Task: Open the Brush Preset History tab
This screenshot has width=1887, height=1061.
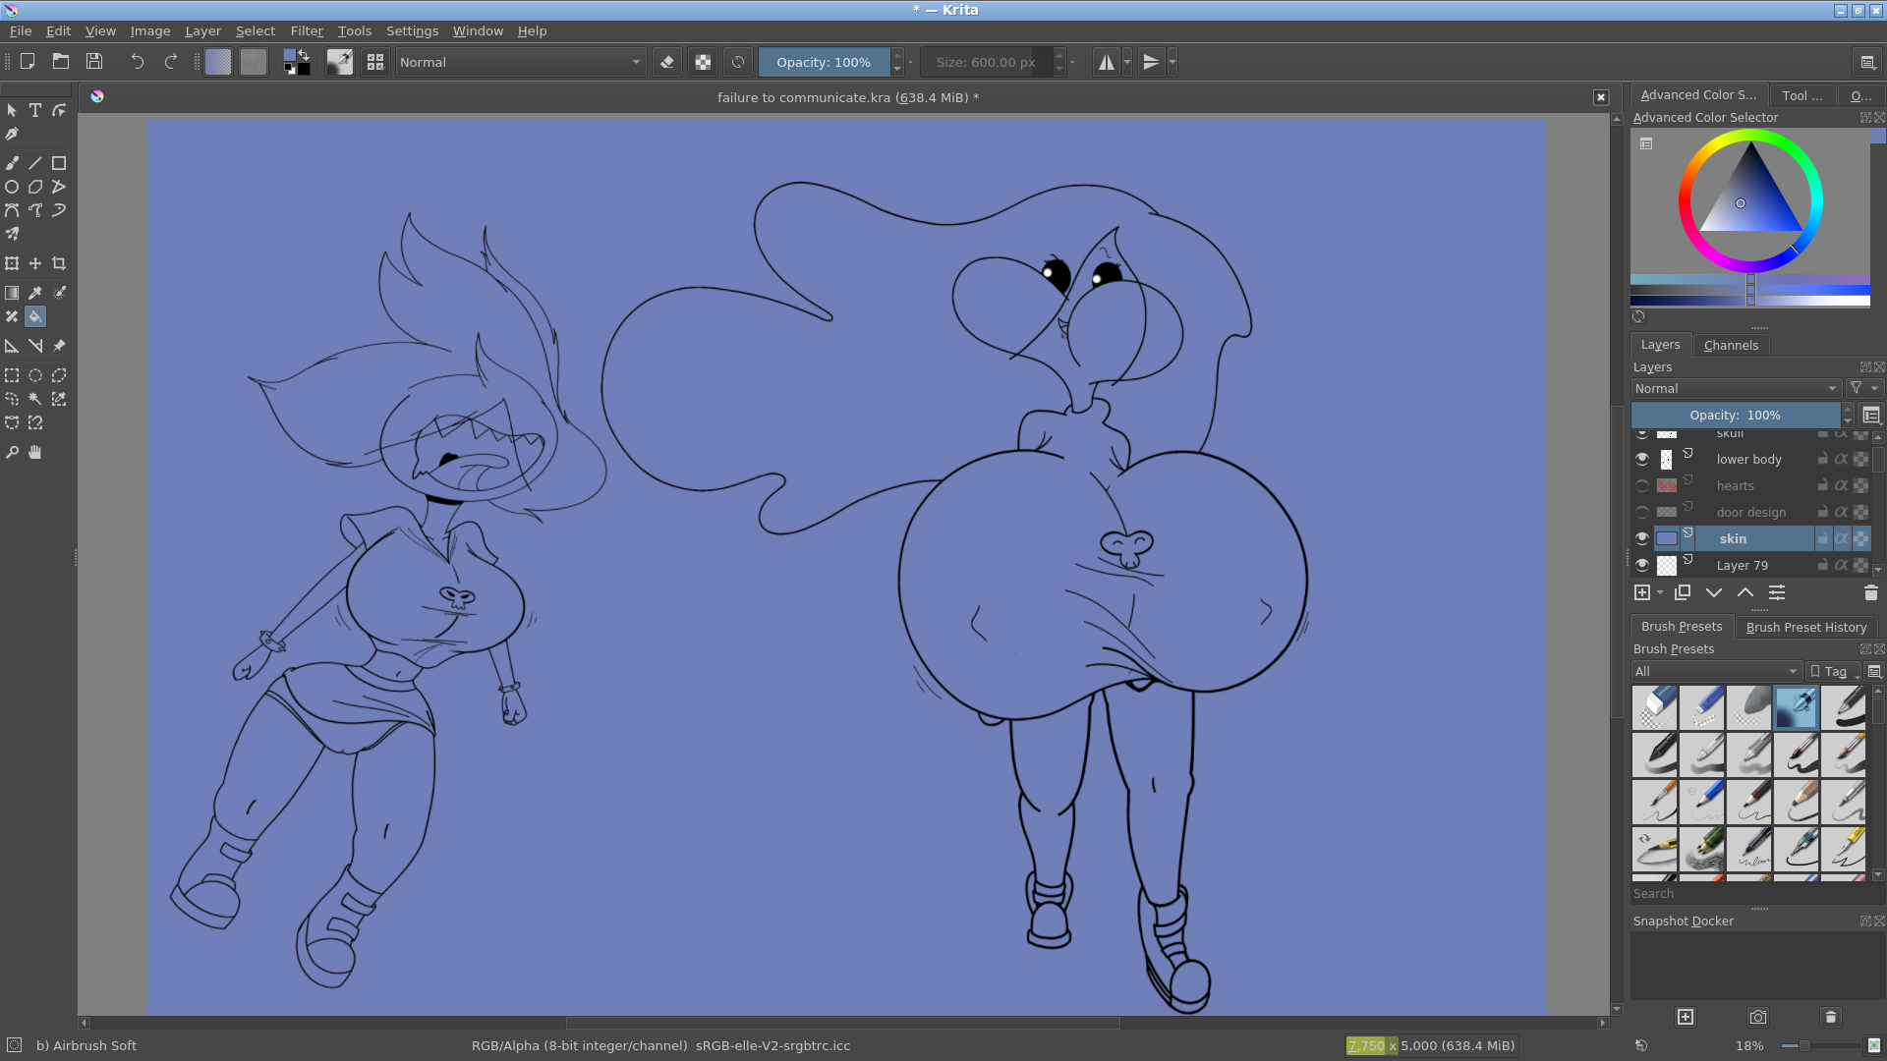Action: pyautogui.click(x=1805, y=627)
